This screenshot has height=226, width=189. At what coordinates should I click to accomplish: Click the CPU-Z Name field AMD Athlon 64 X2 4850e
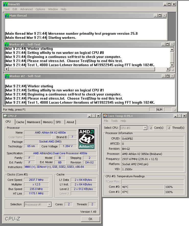point(50,133)
